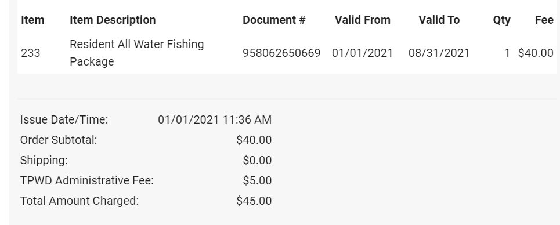This screenshot has height=225, width=560.
Task: Click the Total Amount Charged $45.00 value
Action: coord(254,201)
